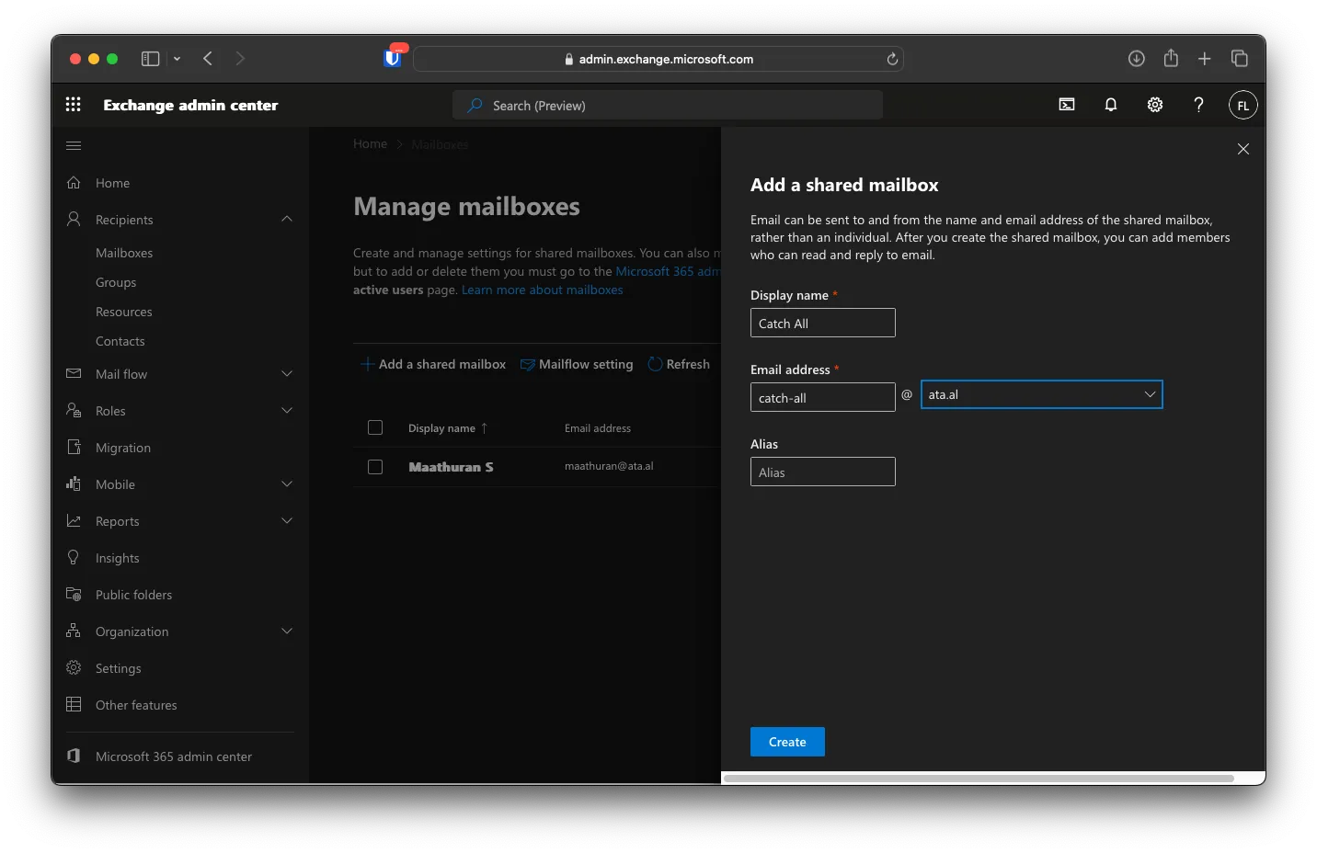Go back in Safari history
The height and width of the screenshot is (853, 1317).
click(208, 59)
